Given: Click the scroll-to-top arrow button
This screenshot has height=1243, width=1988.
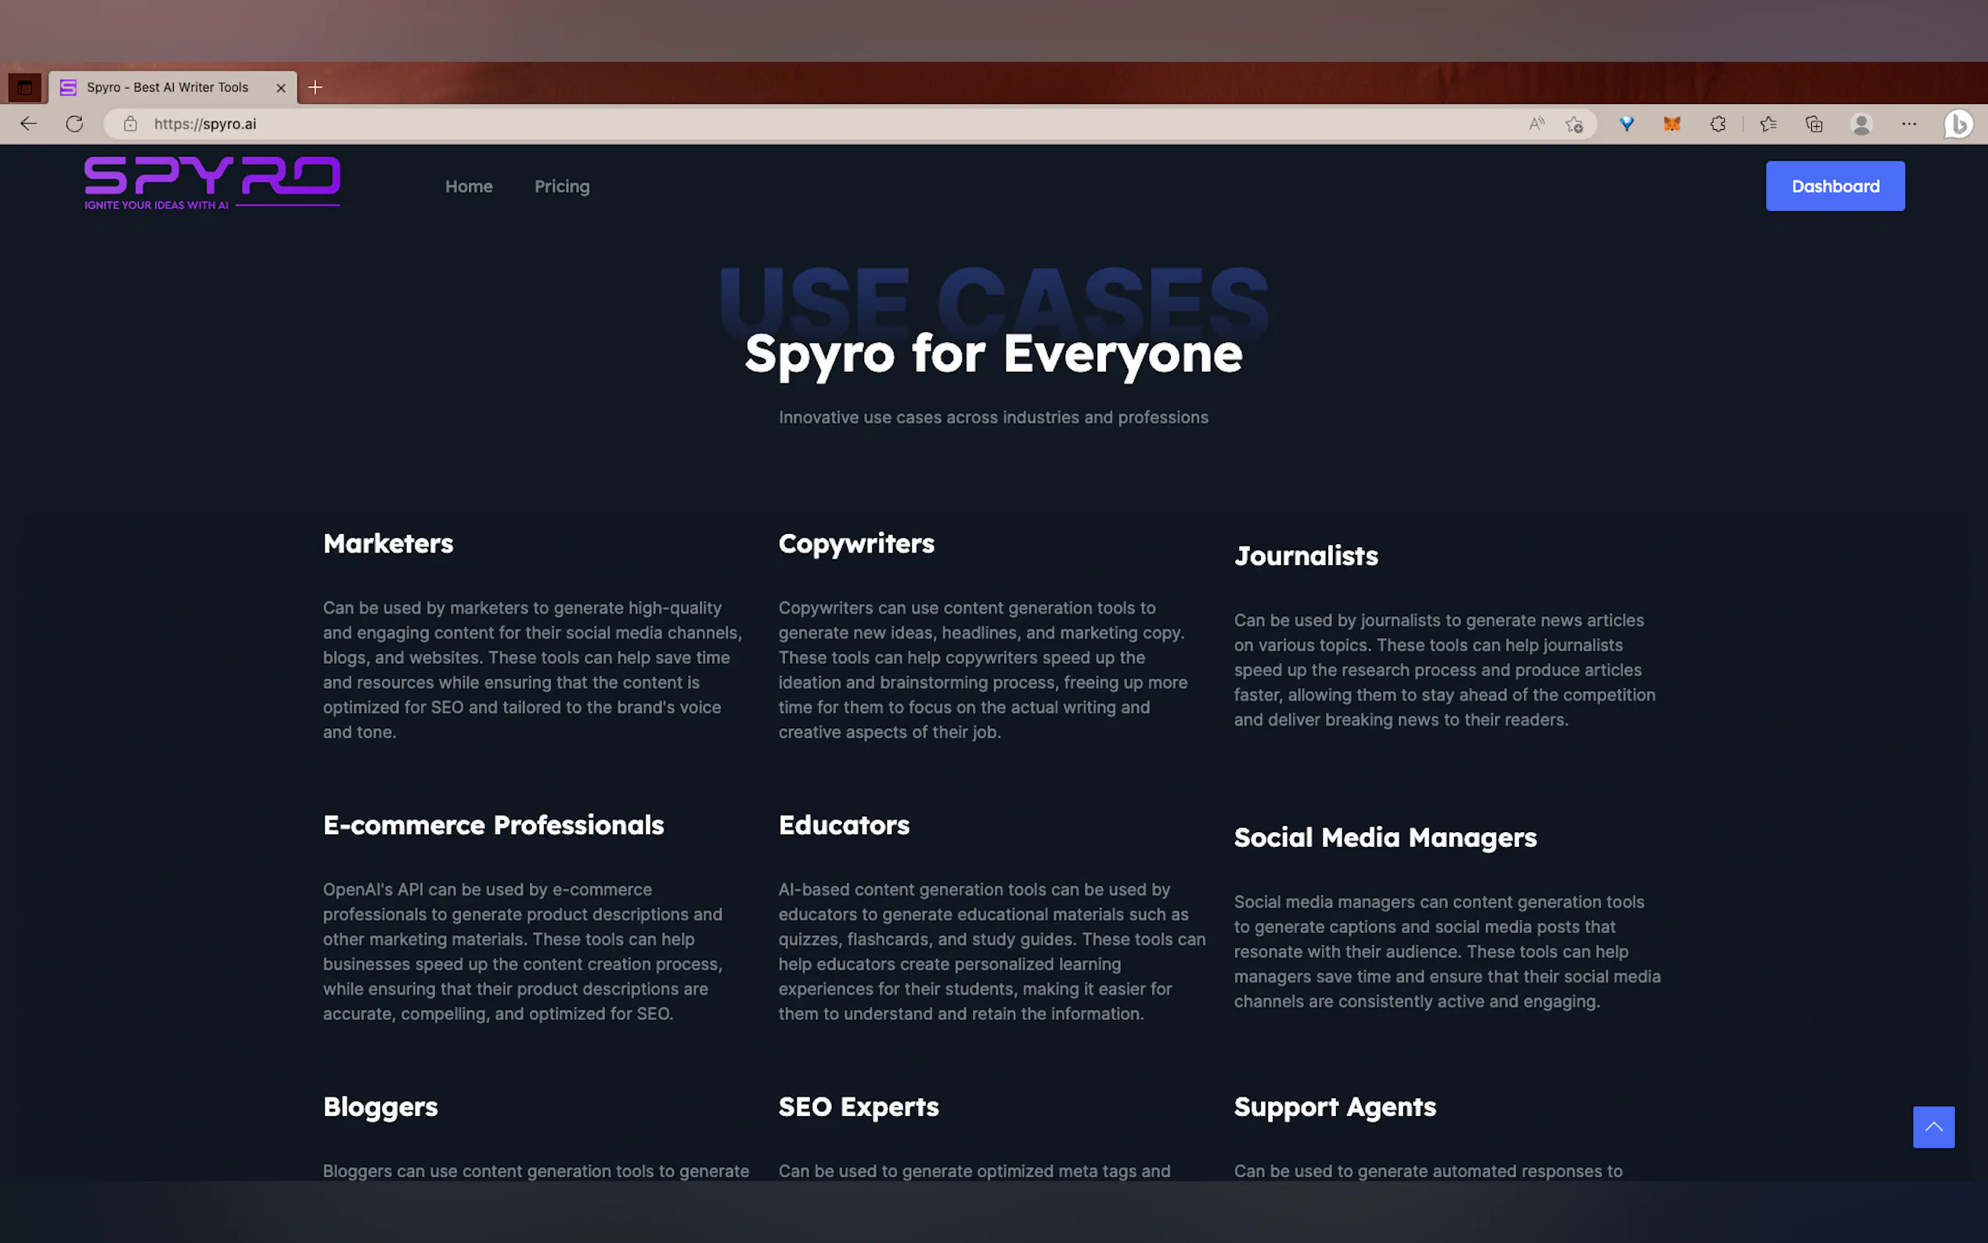Looking at the screenshot, I should 1933,1127.
